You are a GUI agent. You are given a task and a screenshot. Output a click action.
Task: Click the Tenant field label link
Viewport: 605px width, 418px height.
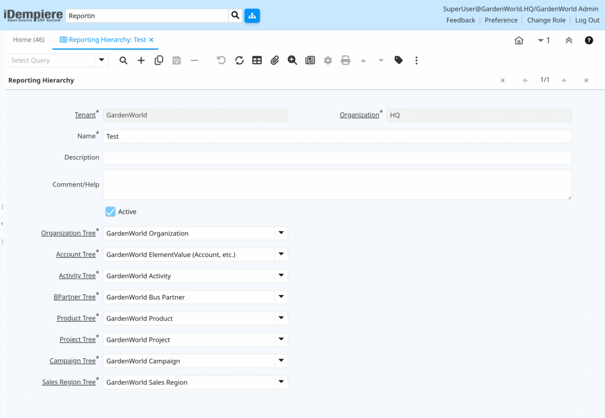tap(85, 115)
